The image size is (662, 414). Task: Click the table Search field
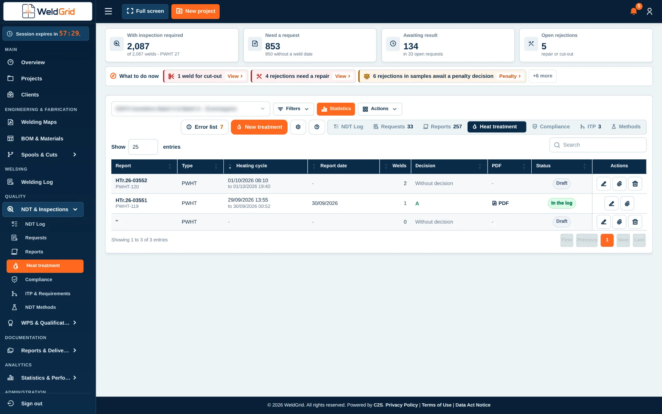(598, 145)
